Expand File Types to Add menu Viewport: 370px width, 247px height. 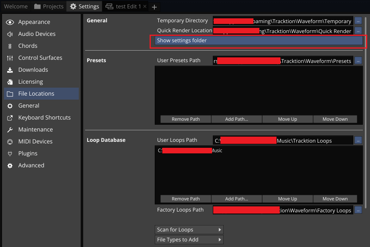click(189, 240)
